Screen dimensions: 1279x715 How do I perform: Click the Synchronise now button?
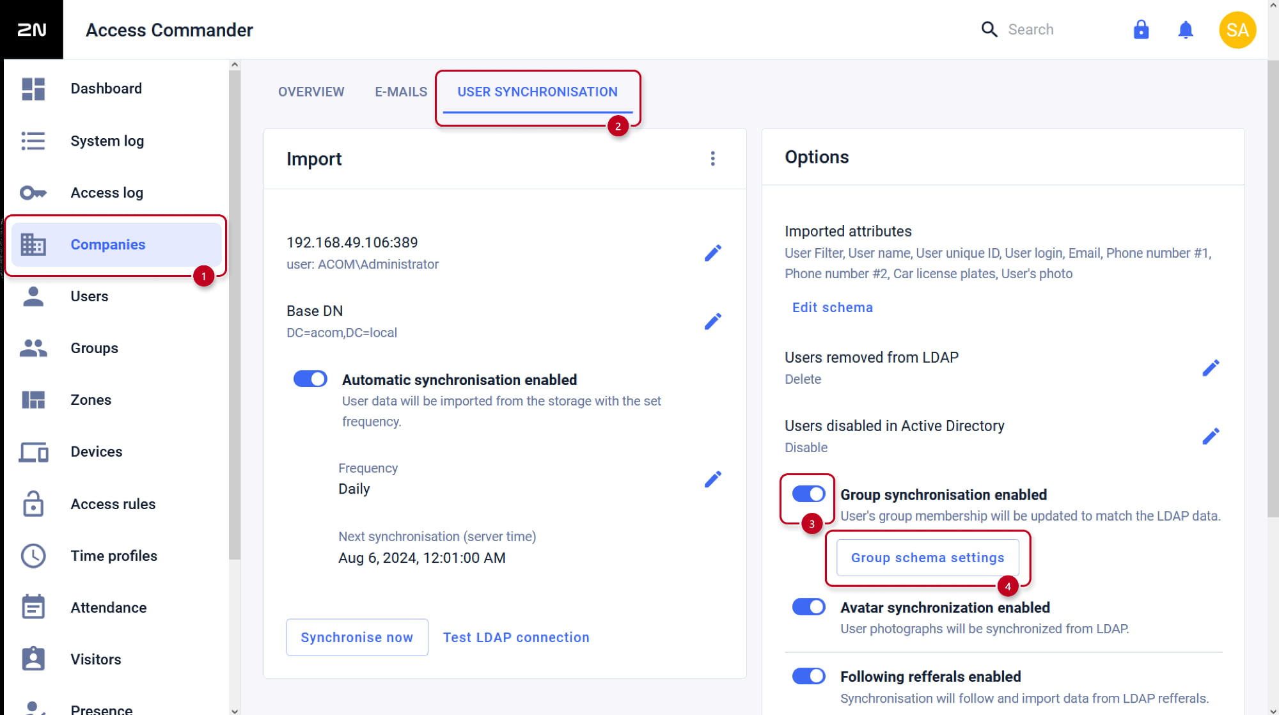click(x=357, y=637)
